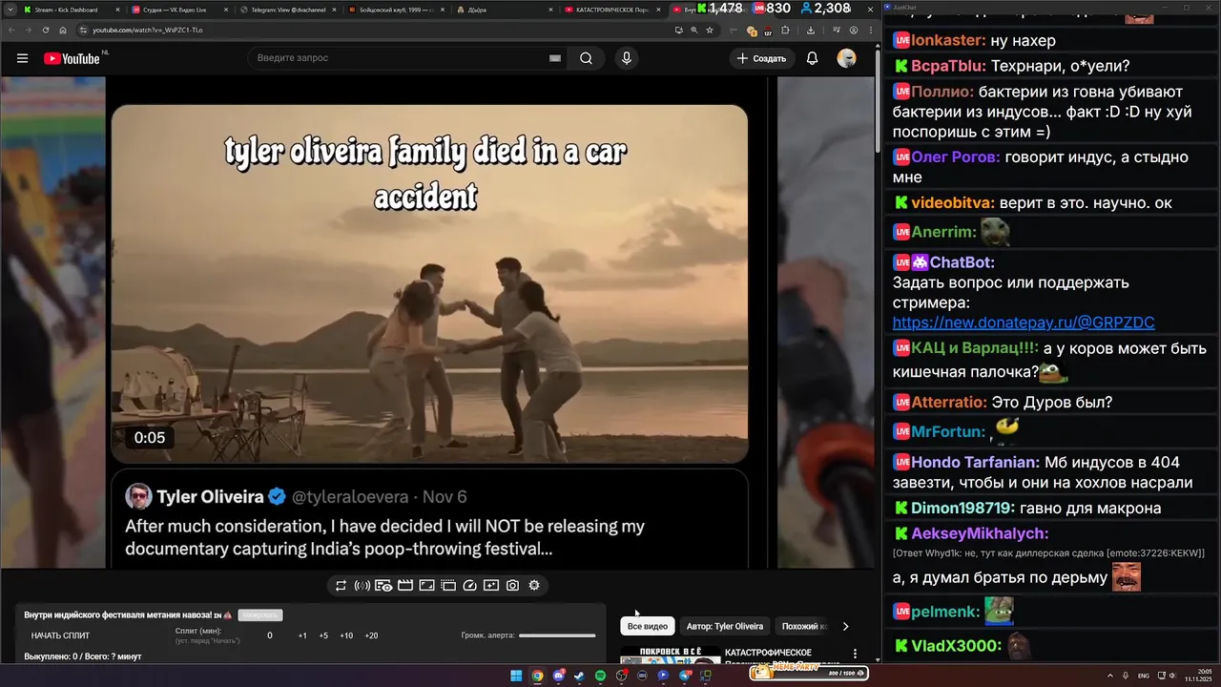The height and width of the screenshot is (687, 1221).
Task: Bookmark this page with the star icon
Action: tap(710, 30)
